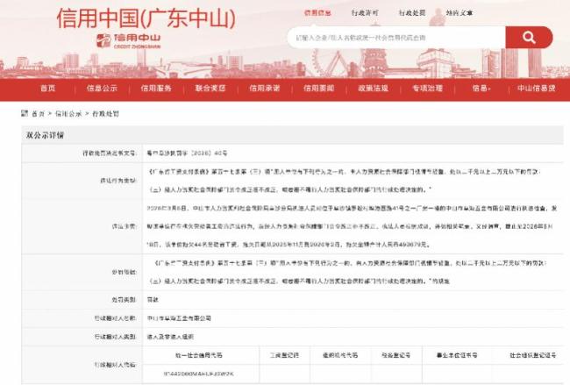Viewport: 570px width, 385px height.
Task: Click the 违法事实 row label
Action: point(124,226)
